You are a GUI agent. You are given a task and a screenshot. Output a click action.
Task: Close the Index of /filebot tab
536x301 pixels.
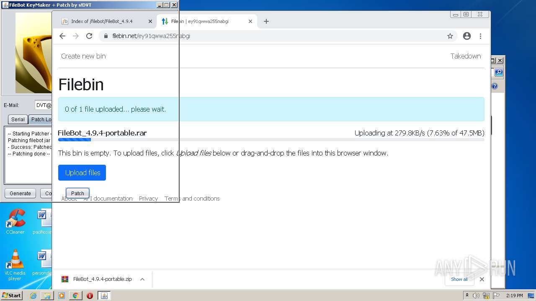(150, 21)
